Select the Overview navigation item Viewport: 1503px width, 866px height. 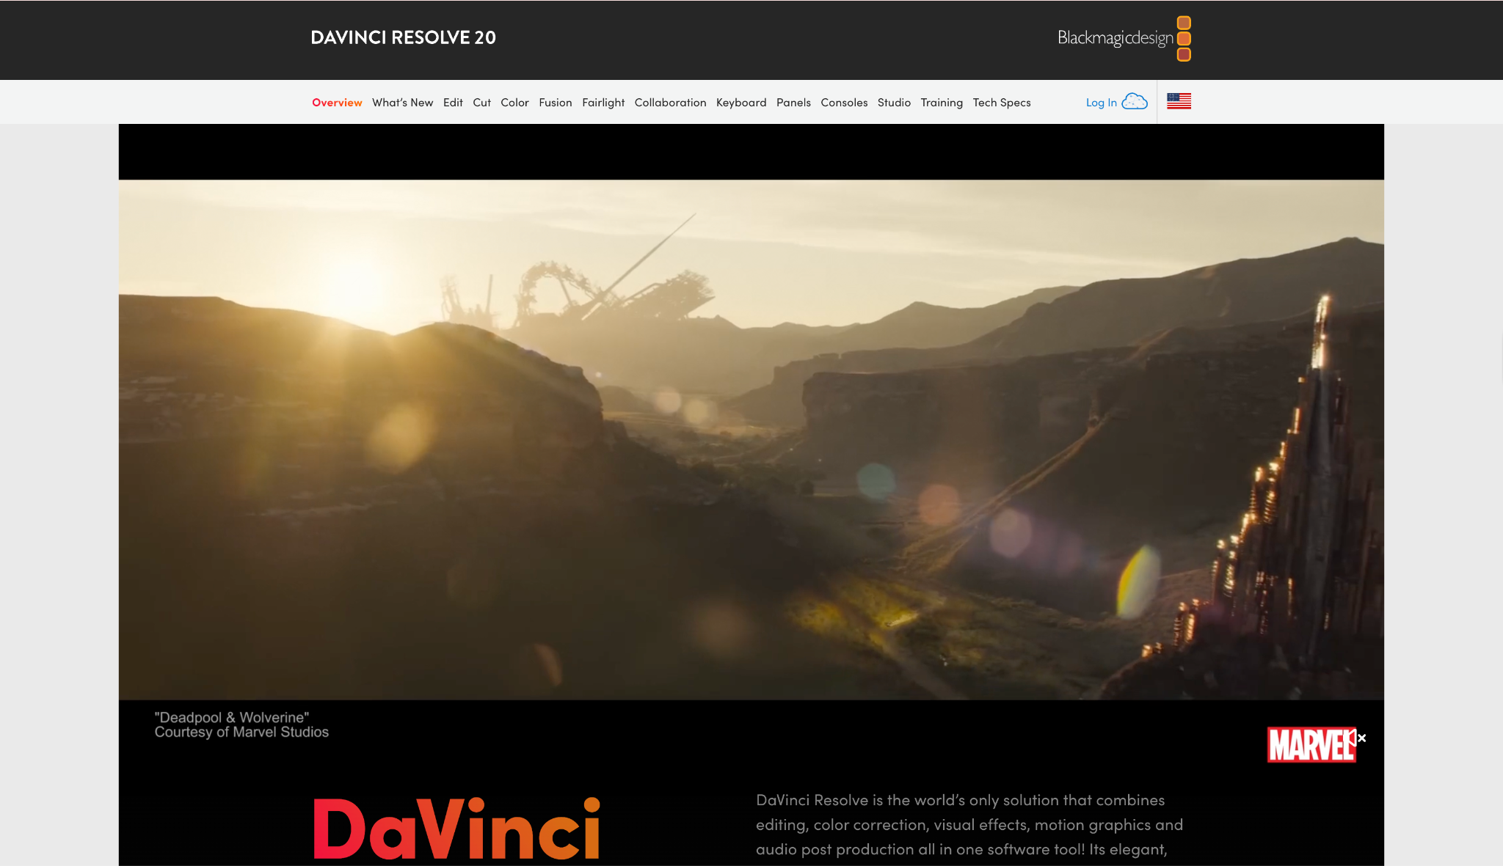(337, 102)
